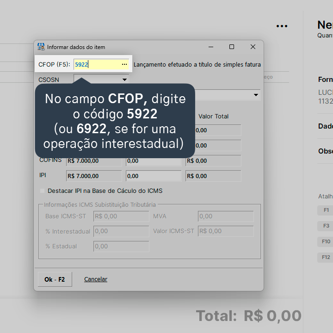The height and width of the screenshot is (333, 333).
Task: Click COFINS percentage field 0,00
Action: click(154, 161)
